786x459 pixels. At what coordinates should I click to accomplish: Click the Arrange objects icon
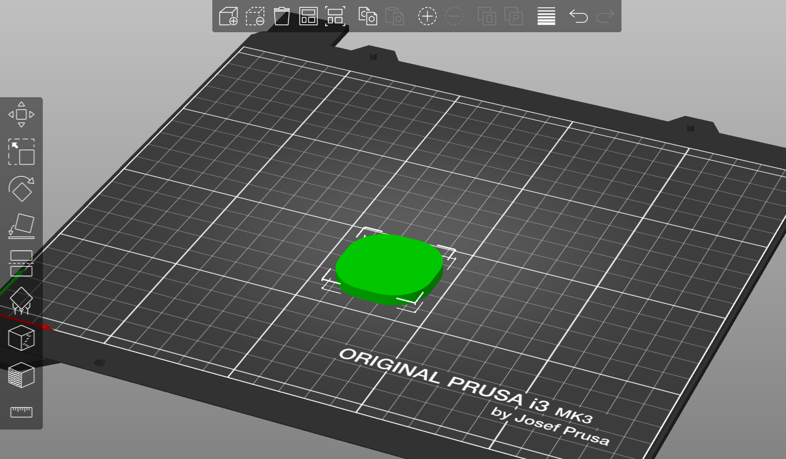[309, 16]
